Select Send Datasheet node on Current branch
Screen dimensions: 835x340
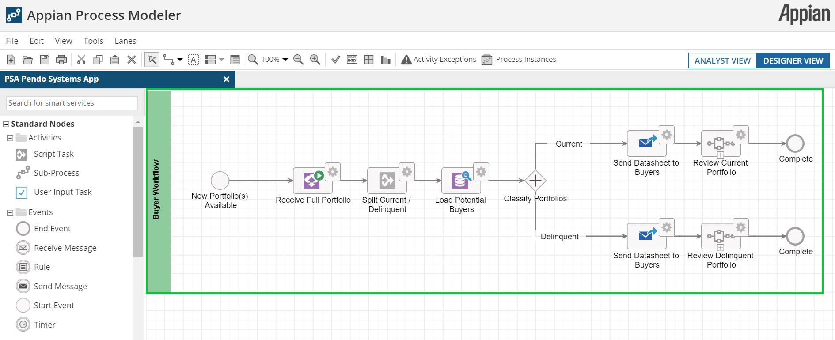[x=647, y=143]
